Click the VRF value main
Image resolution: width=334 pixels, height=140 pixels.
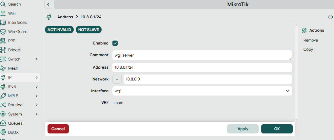click(x=119, y=103)
